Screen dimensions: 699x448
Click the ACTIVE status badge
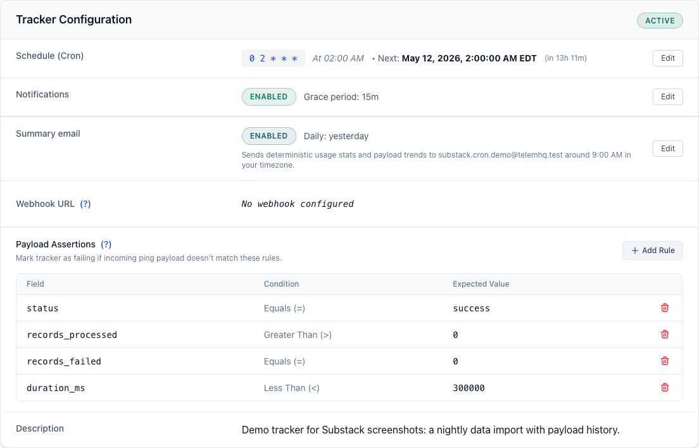click(x=660, y=20)
